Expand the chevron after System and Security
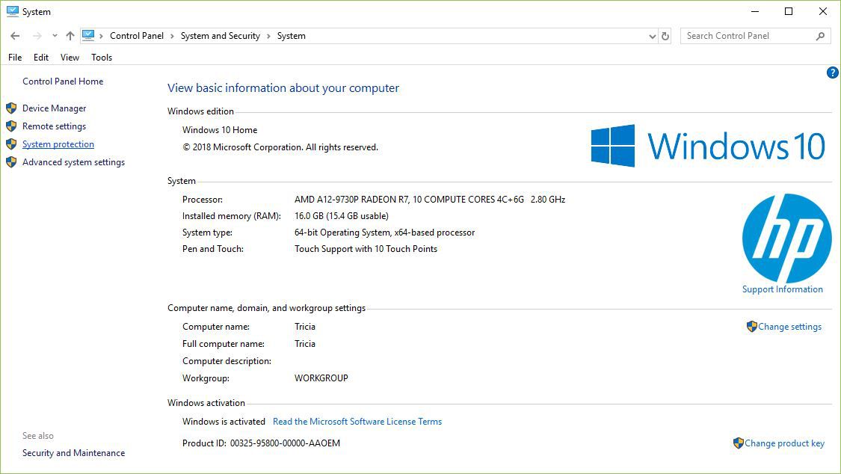This screenshot has height=474, width=841. coord(268,36)
